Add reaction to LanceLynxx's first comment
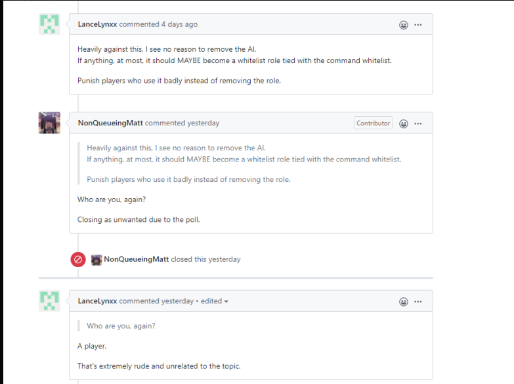The height and width of the screenshot is (384, 514). (x=404, y=25)
